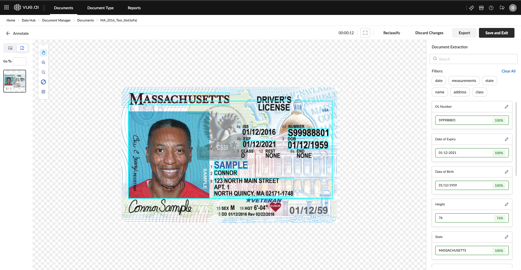Screen dimensions: 521x270
Task: Click the Zoom In magnifier tool
Action: coord(43,62)
